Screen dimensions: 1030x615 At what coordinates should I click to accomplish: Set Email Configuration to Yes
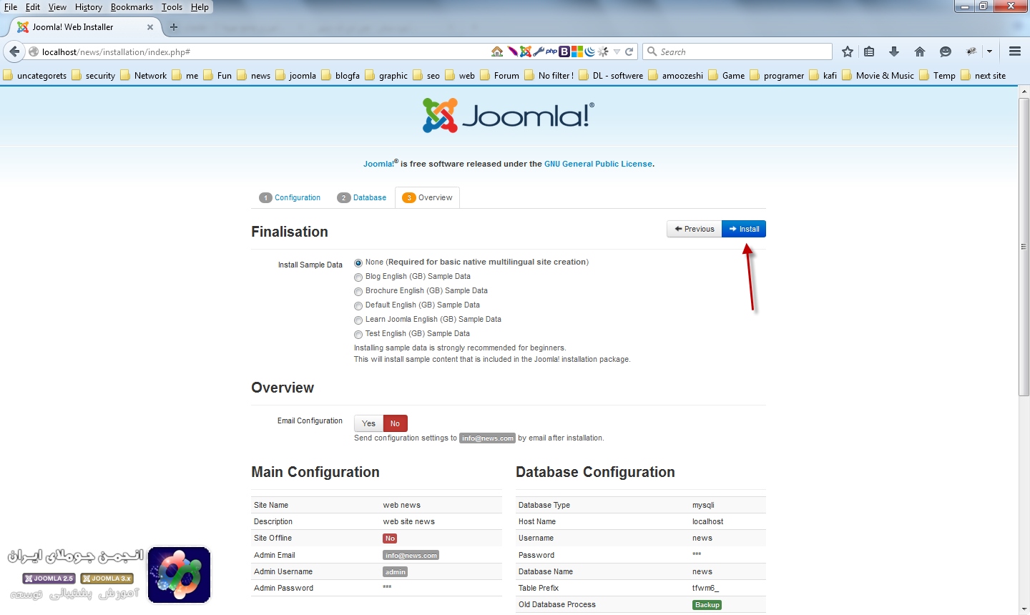pyautogui.click(x=368, y=423)
